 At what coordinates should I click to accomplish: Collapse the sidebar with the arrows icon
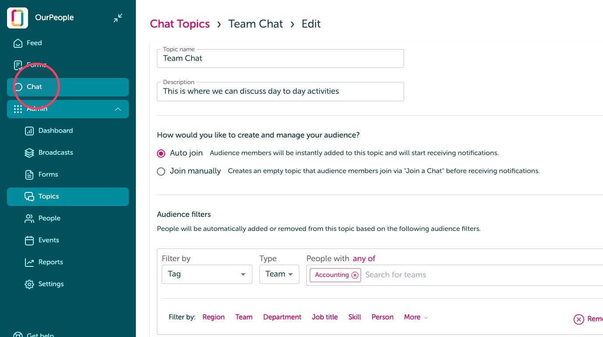click(118, 18)
